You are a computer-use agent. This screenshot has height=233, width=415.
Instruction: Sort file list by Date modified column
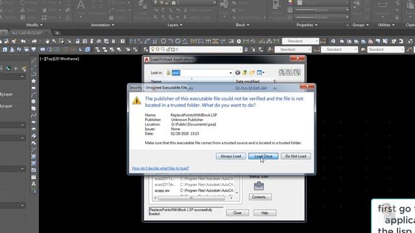(253, 81)
